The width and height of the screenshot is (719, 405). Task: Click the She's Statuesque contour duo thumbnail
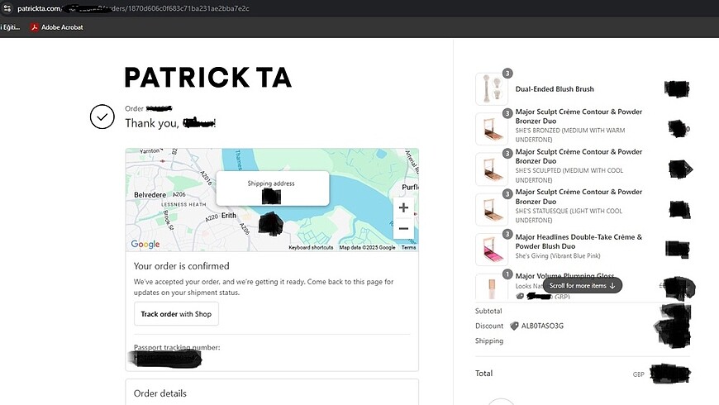point(492,209)
